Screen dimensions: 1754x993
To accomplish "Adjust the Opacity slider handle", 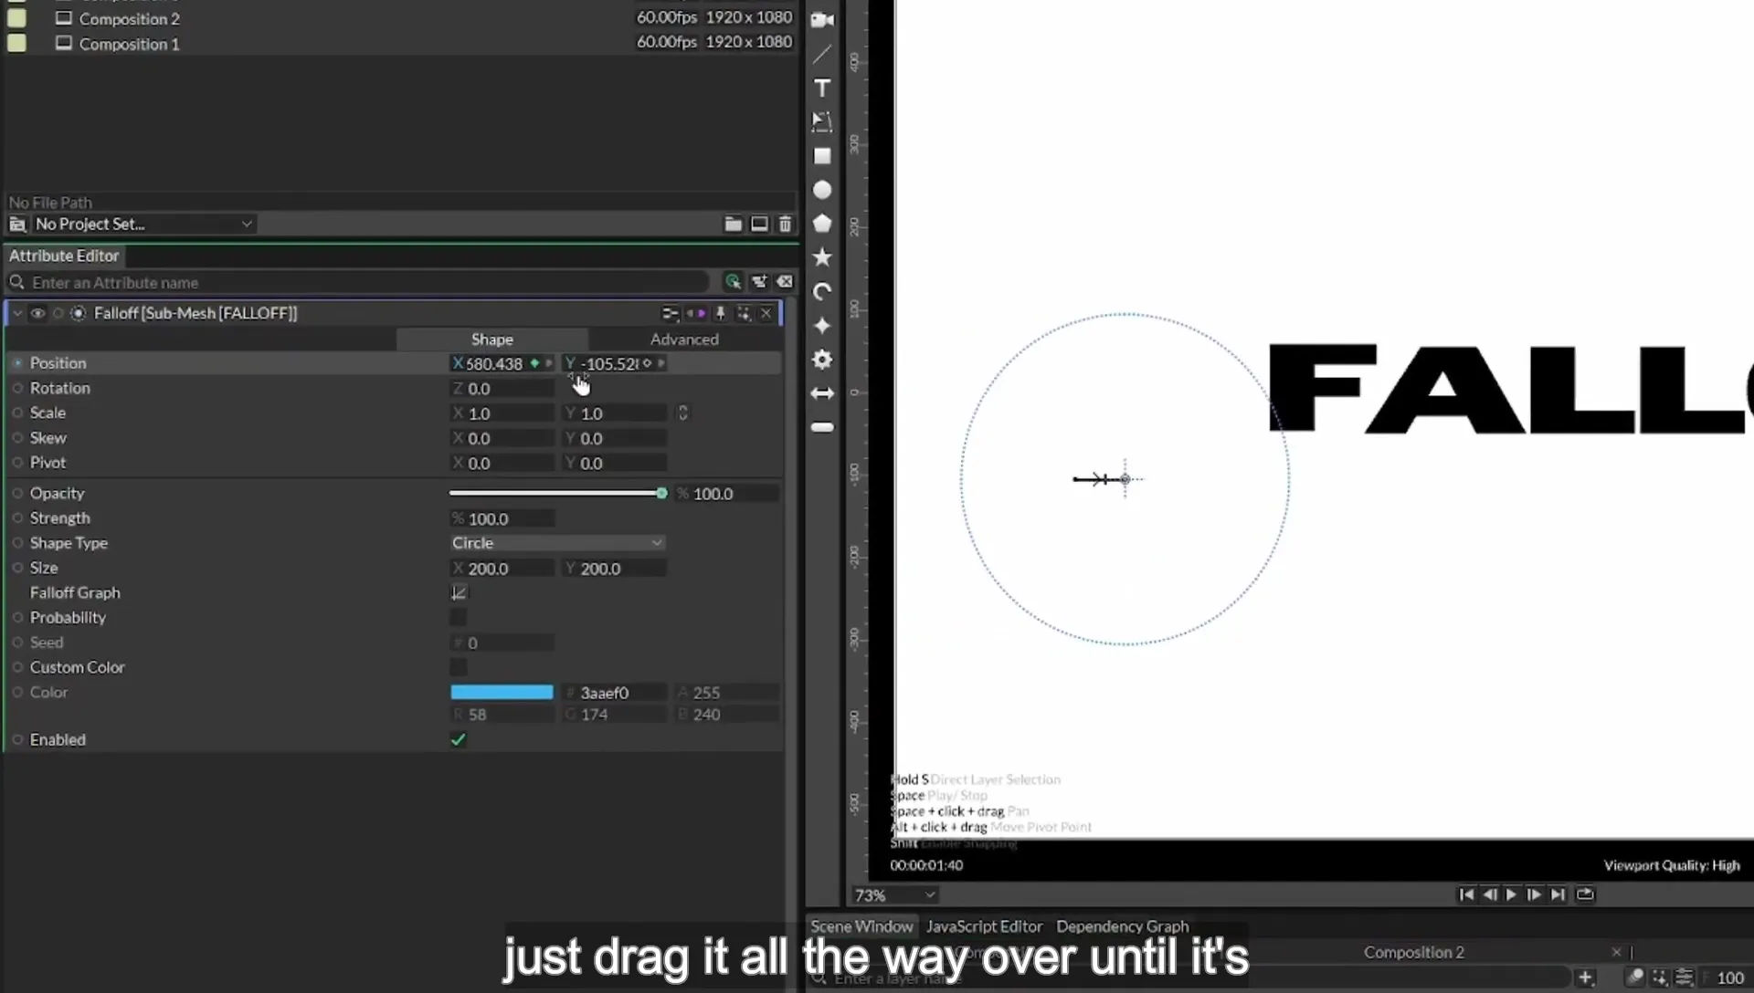I will pos(661,493).
